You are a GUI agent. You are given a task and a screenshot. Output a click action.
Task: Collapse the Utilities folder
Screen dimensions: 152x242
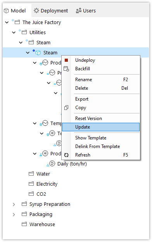(x=14, y=32)
